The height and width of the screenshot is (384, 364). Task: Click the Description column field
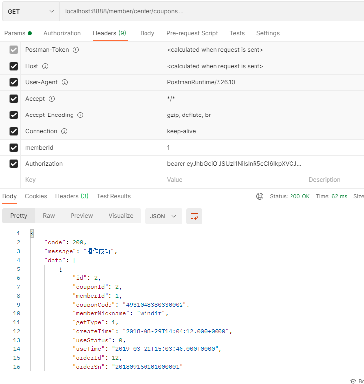[x=334, y=180]
